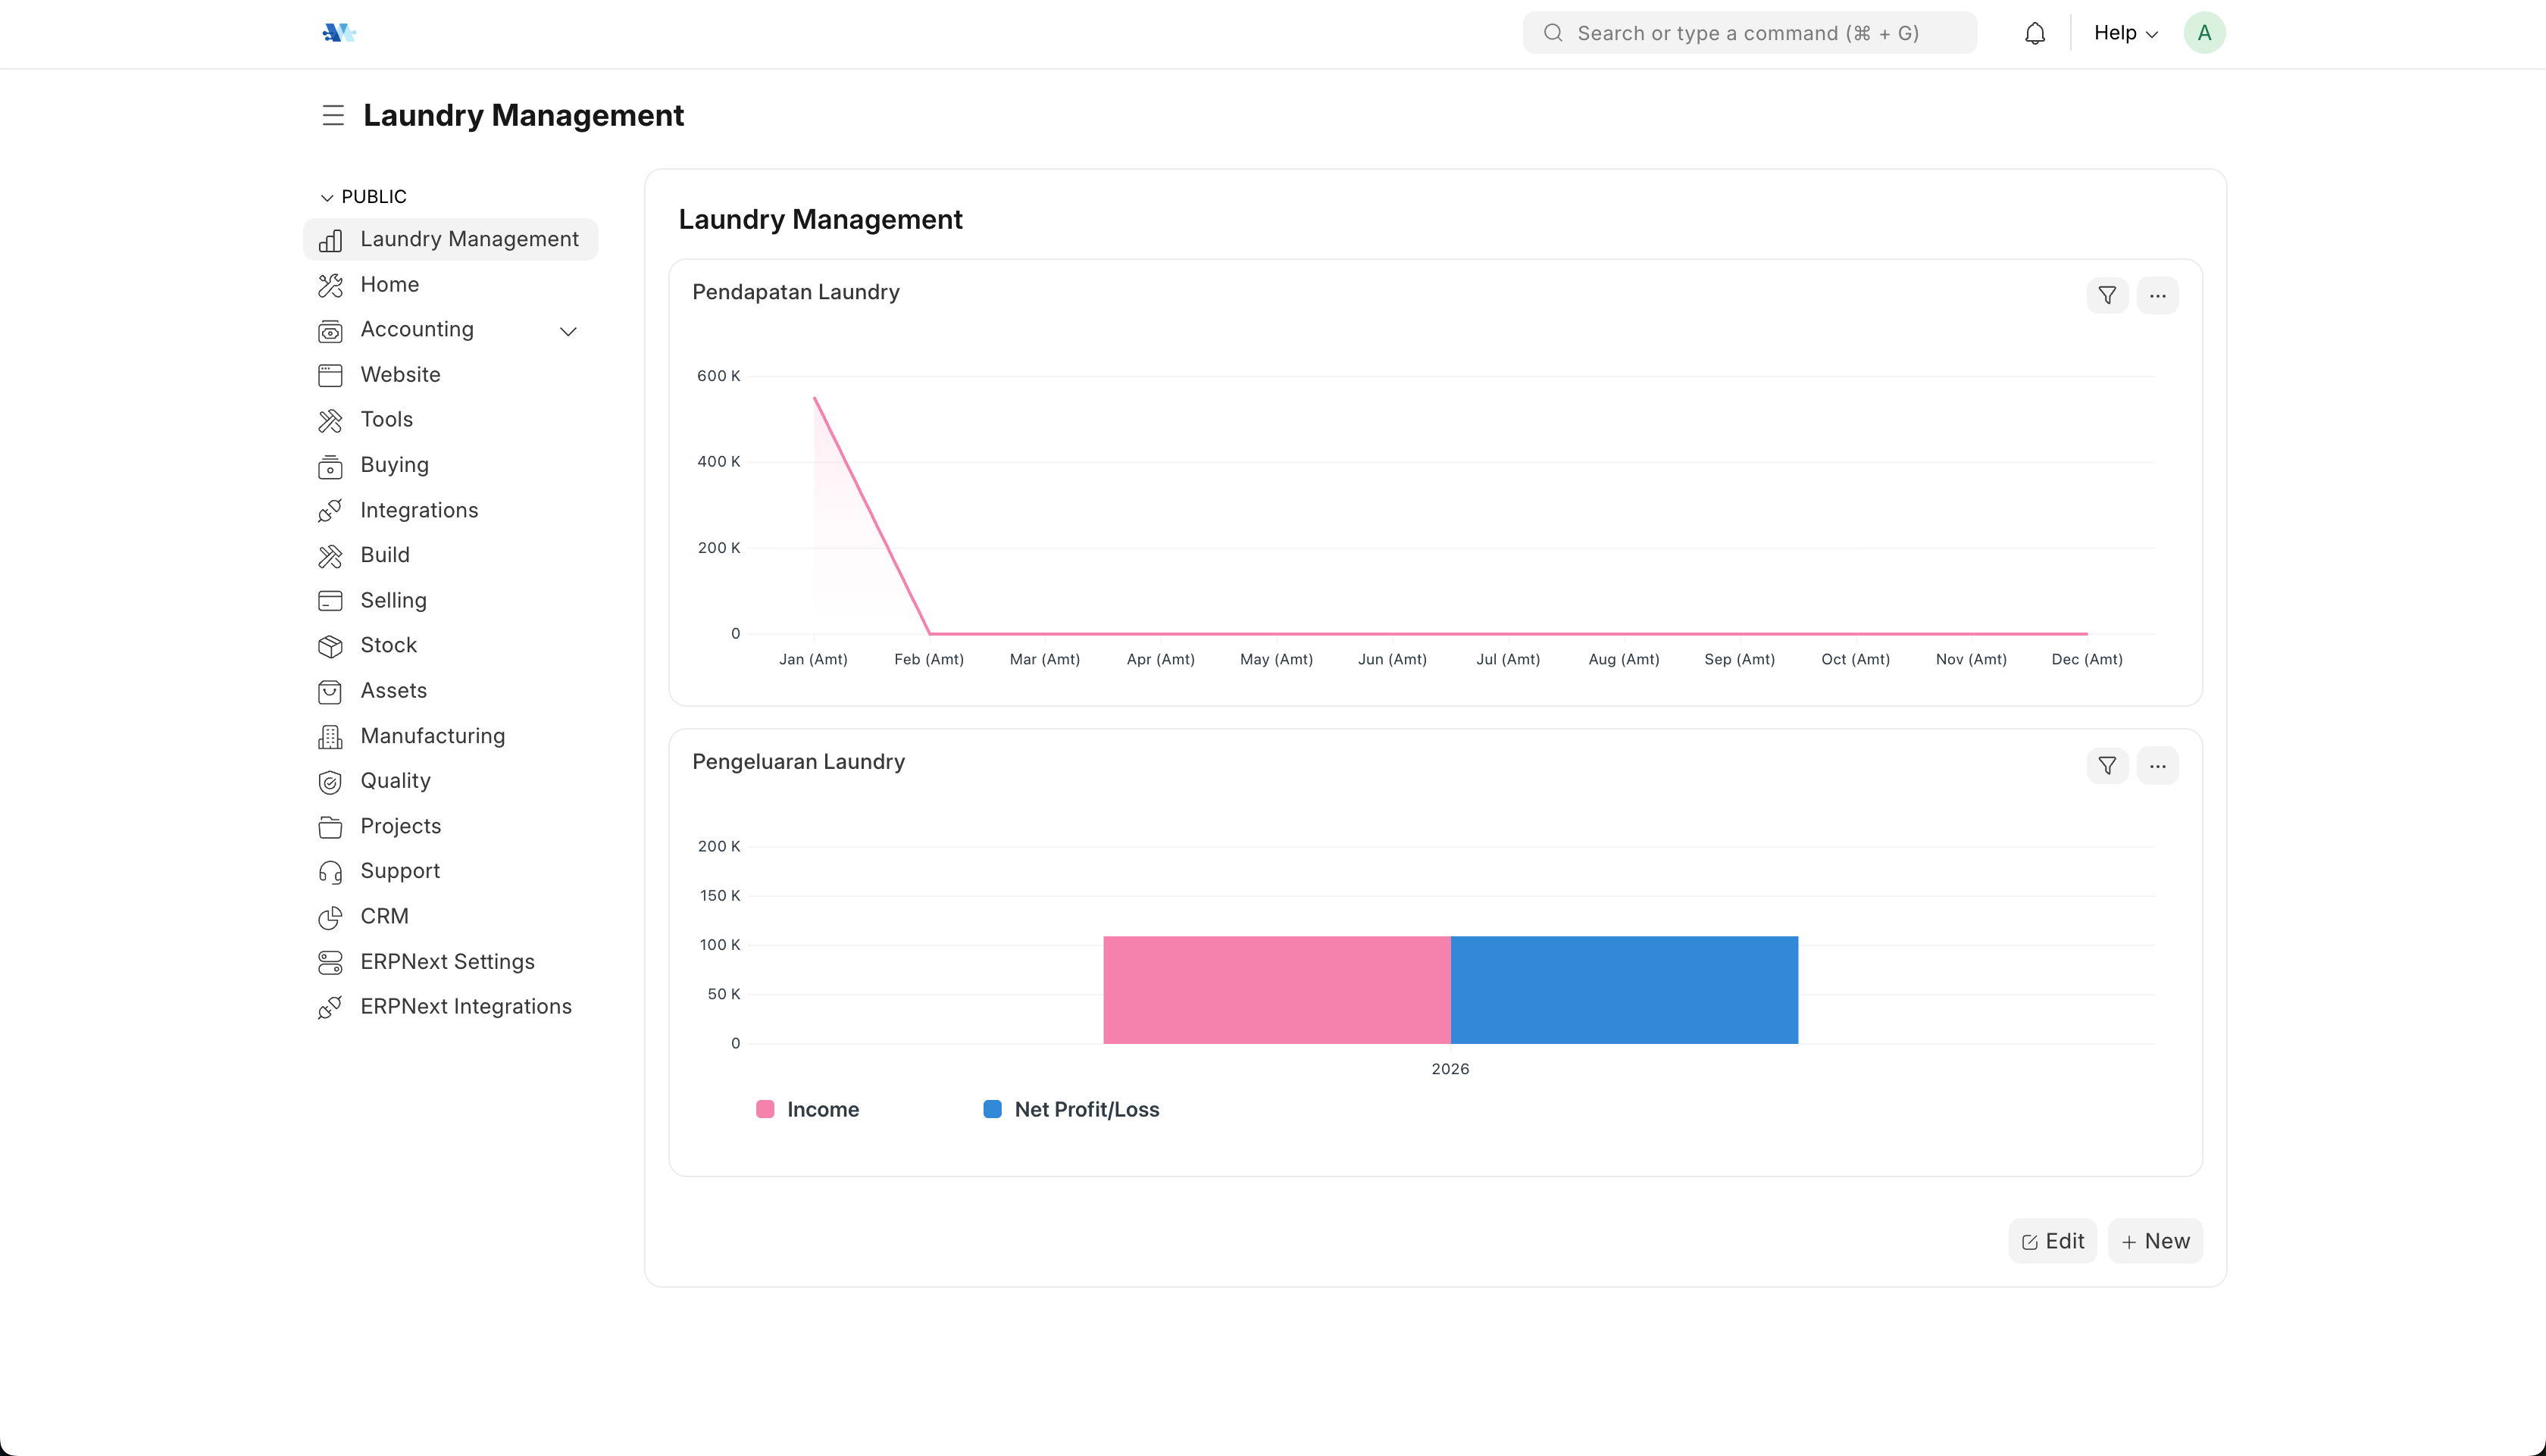Click the 2026 axis label
Image resolution: width=2546 pixels, height=1456 pixels.
(x=1450, y=1069)
